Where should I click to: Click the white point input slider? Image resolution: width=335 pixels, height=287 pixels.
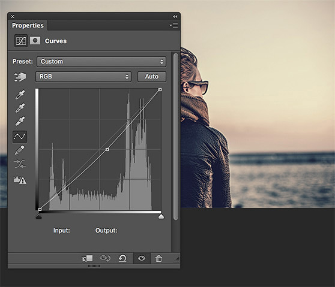point(161,217)
